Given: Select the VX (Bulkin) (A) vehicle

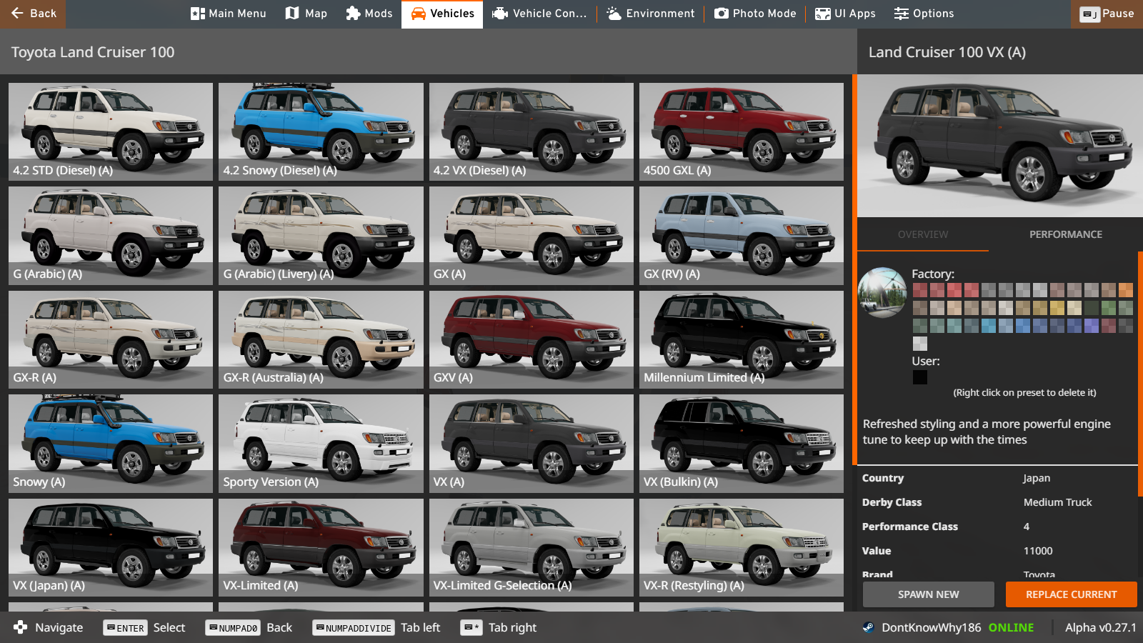Looking at the screenshot, I should point(742,443).
